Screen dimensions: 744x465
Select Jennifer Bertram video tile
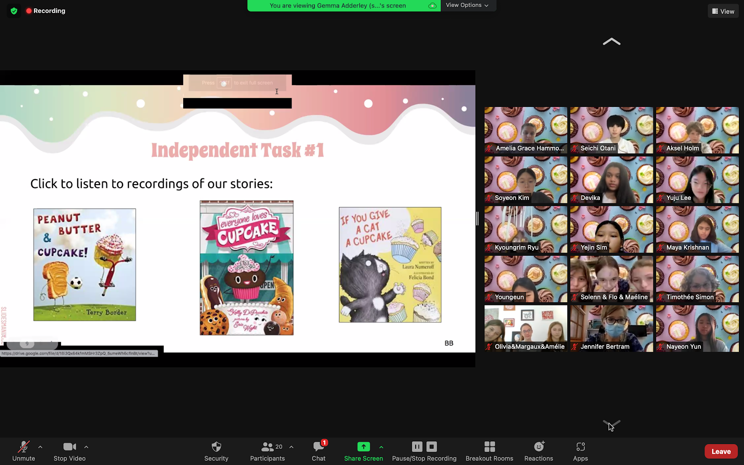click(611, 329)
